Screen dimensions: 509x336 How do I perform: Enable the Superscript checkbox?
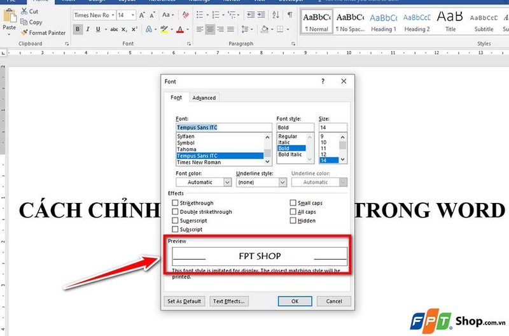click(175, 220)
